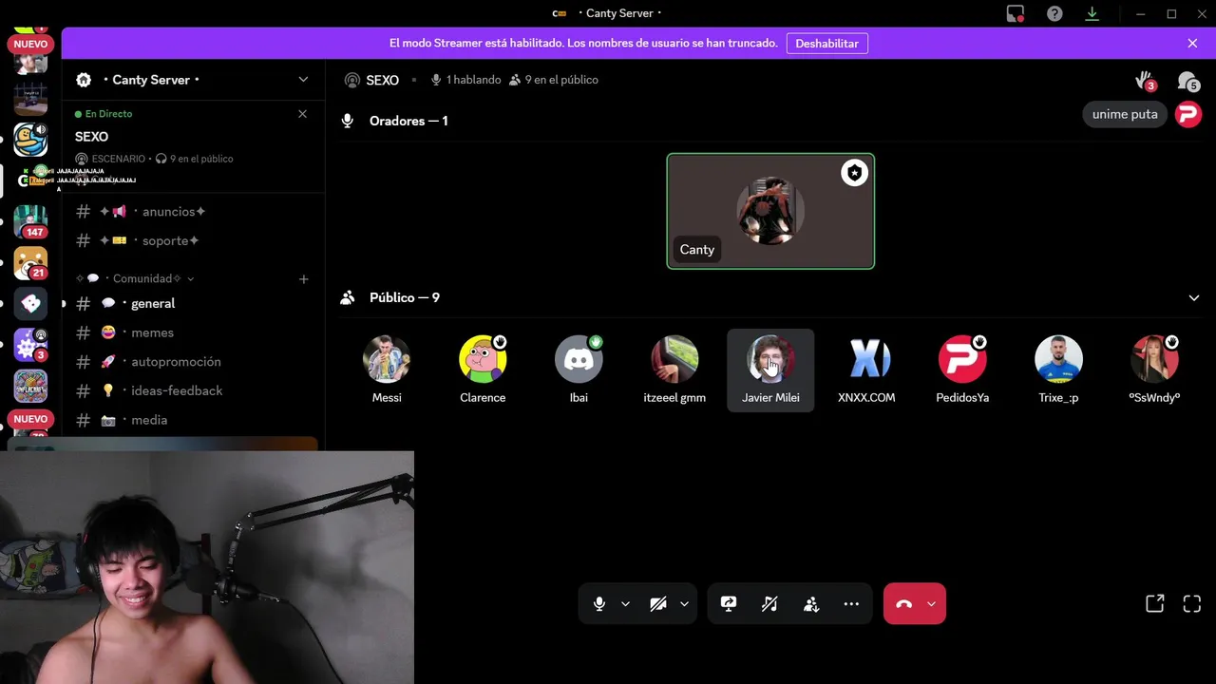Select the Canty speaker tile
Screen dimensions: 1216x684
tap(770, 211)
